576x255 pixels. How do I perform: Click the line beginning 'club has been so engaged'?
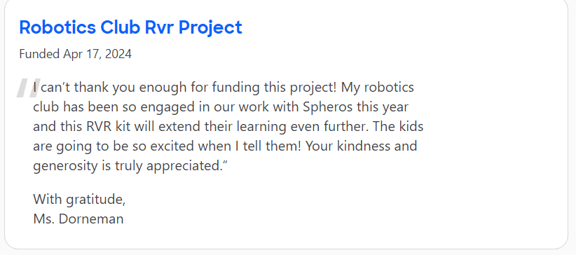click(x=221, y=107)
